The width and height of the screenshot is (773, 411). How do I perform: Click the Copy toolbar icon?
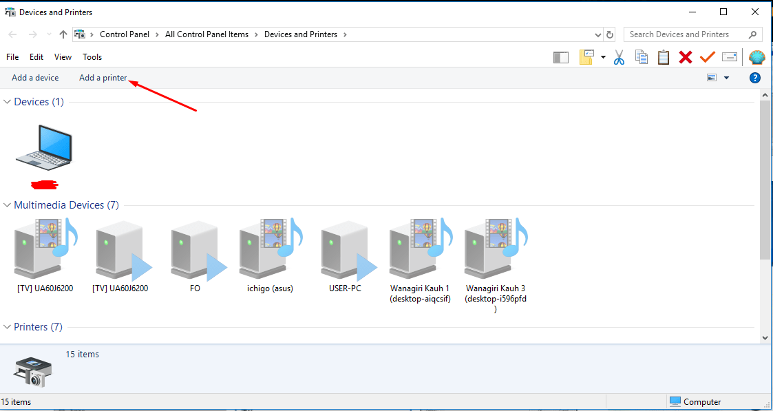click(641, 57)
